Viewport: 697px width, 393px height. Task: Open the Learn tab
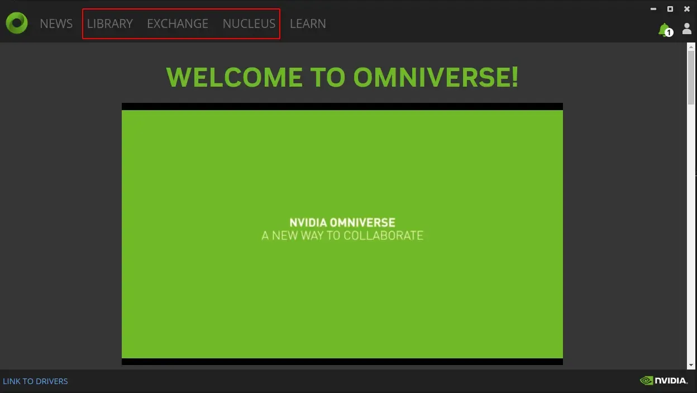(308, 23)
